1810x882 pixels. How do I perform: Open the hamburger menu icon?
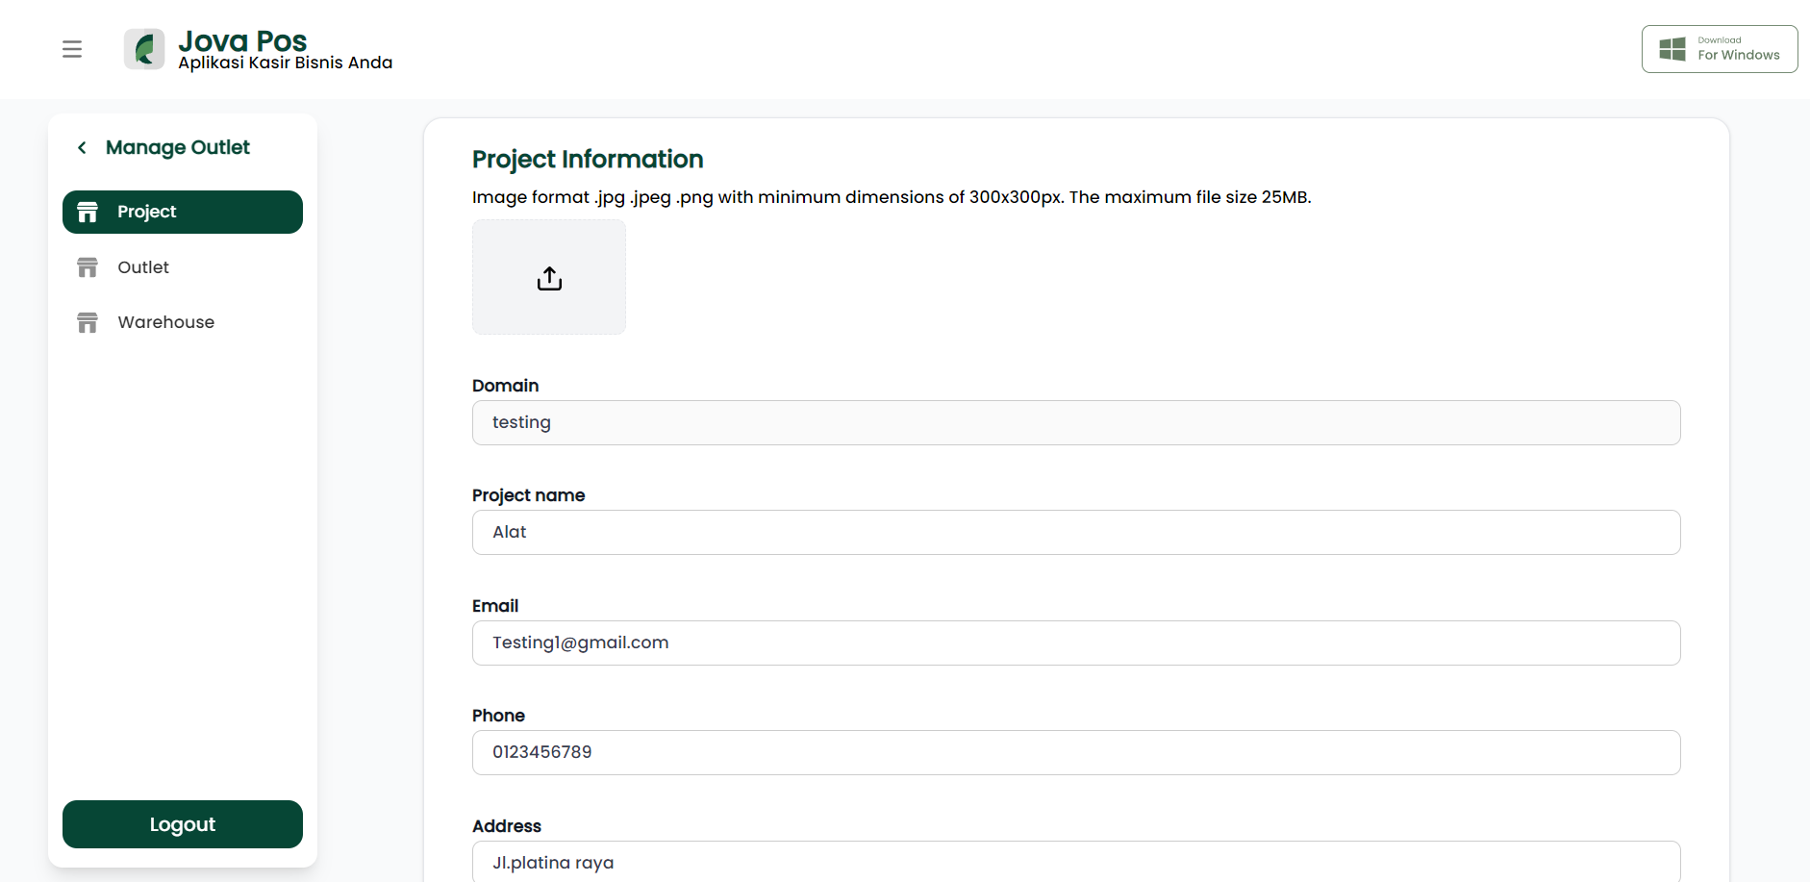(x=72, y=49)
